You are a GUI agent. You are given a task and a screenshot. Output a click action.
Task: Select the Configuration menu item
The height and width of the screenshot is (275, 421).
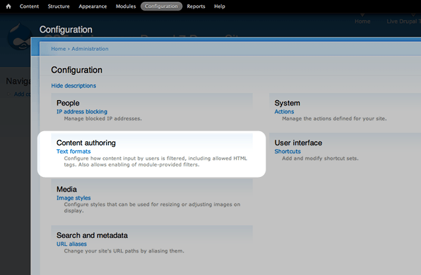161,6
